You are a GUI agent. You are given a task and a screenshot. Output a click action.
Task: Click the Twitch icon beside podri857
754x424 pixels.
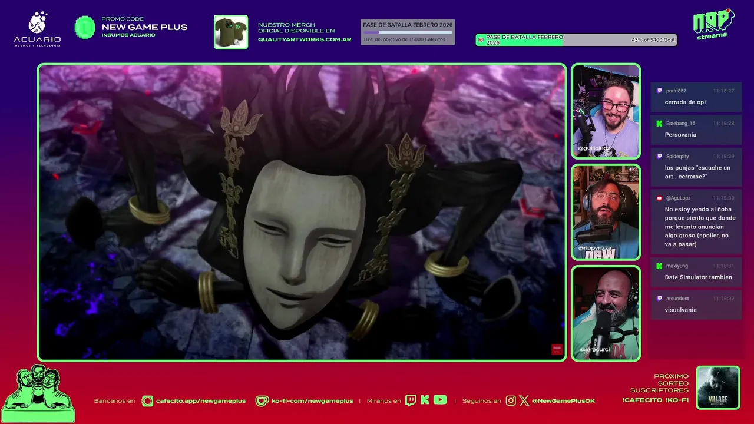tap(659, 91)
